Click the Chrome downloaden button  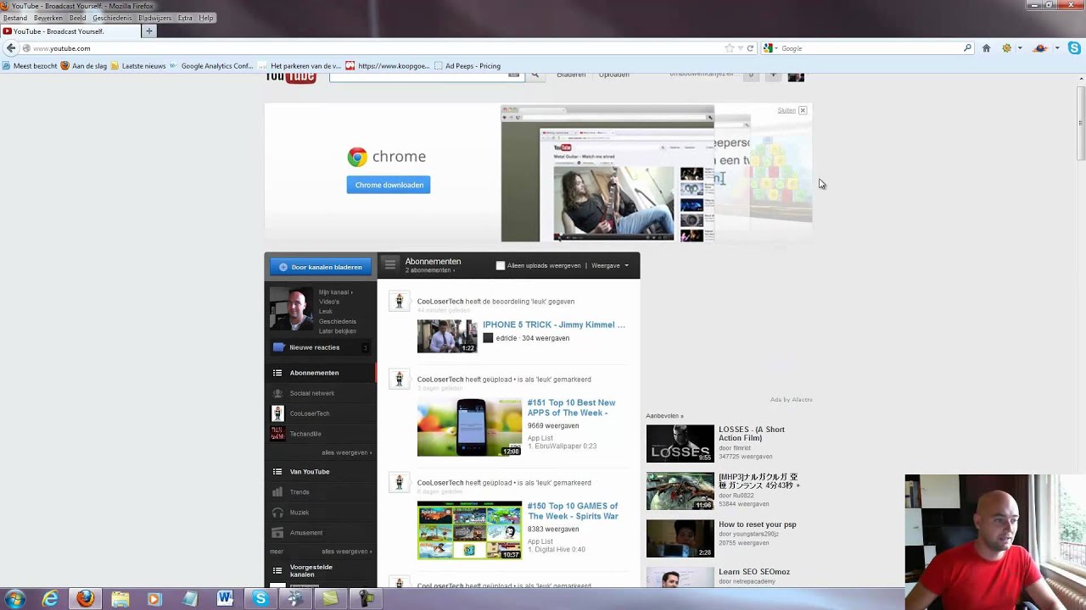point(389,185)
